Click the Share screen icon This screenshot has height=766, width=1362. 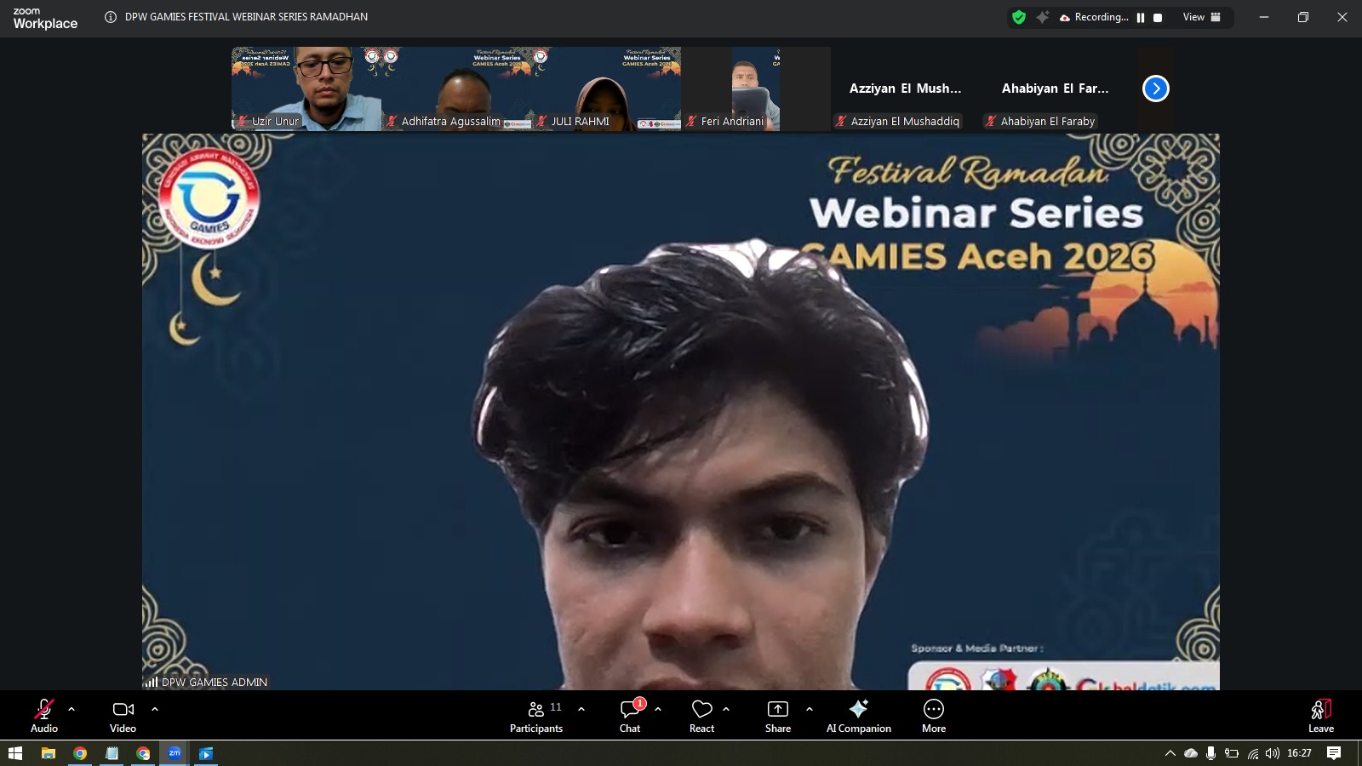(x=778, y=715)
